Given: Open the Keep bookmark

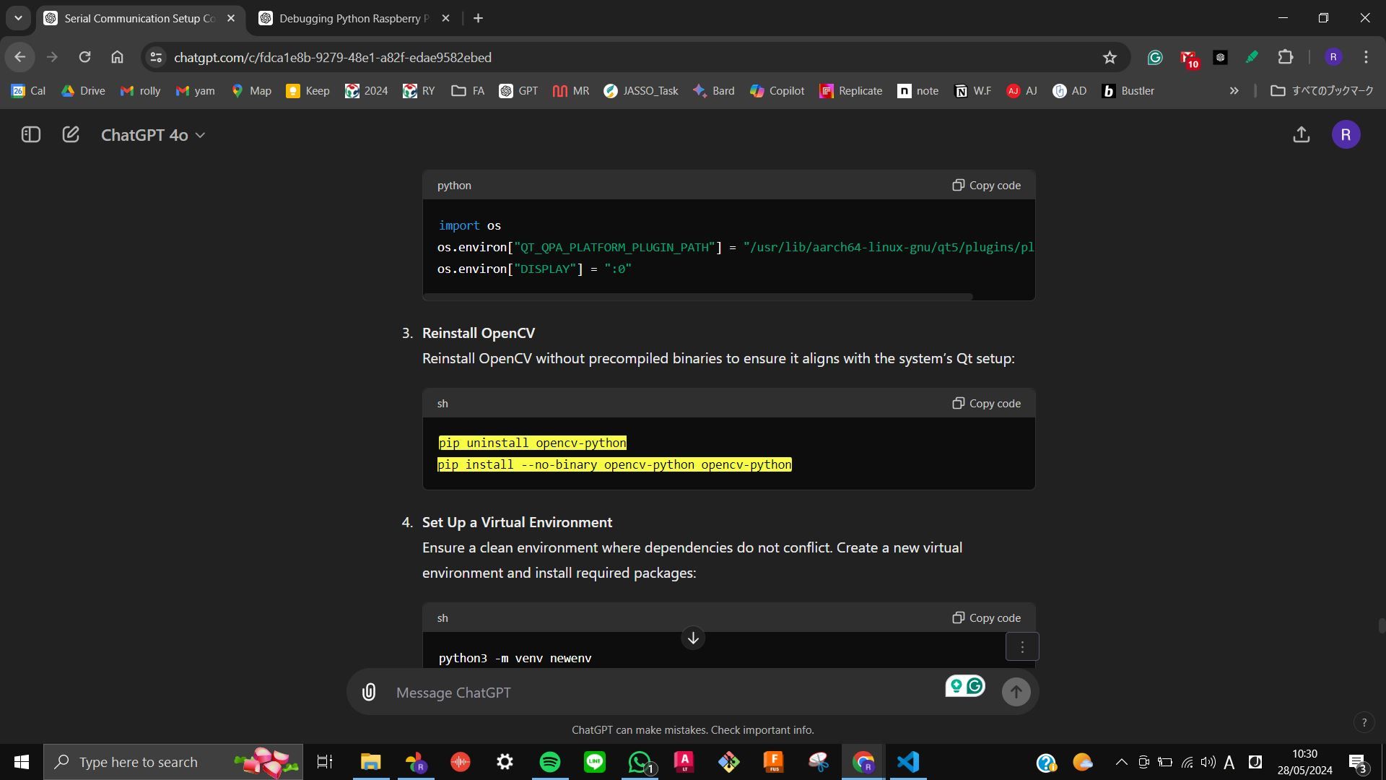Looking at the screenshot, I should (308, 91).
